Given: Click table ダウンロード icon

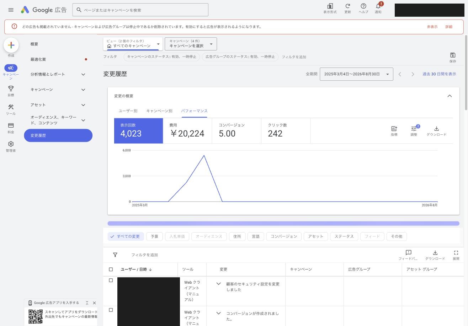Looking at the screenshot, I should click(435, 255).
